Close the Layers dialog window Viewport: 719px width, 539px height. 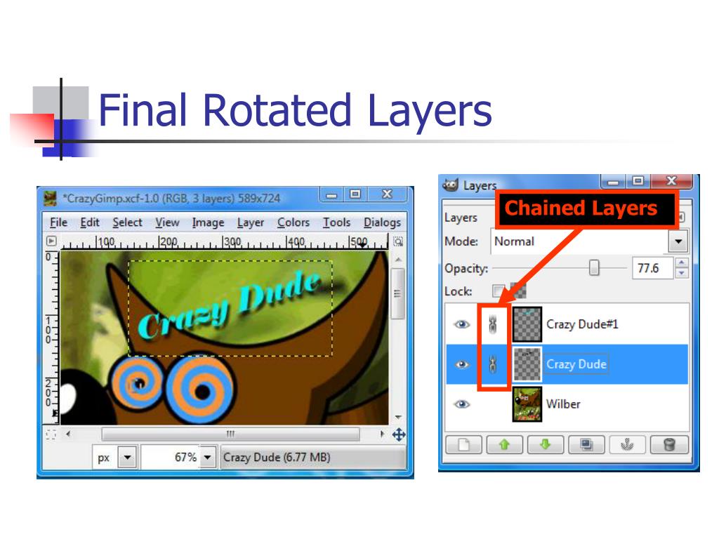672,181
